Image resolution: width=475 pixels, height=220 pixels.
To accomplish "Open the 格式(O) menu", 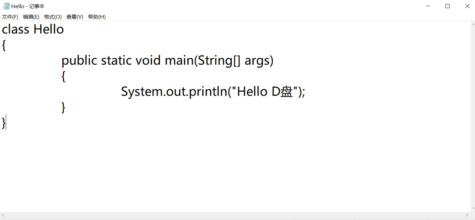I will (53, 17).
